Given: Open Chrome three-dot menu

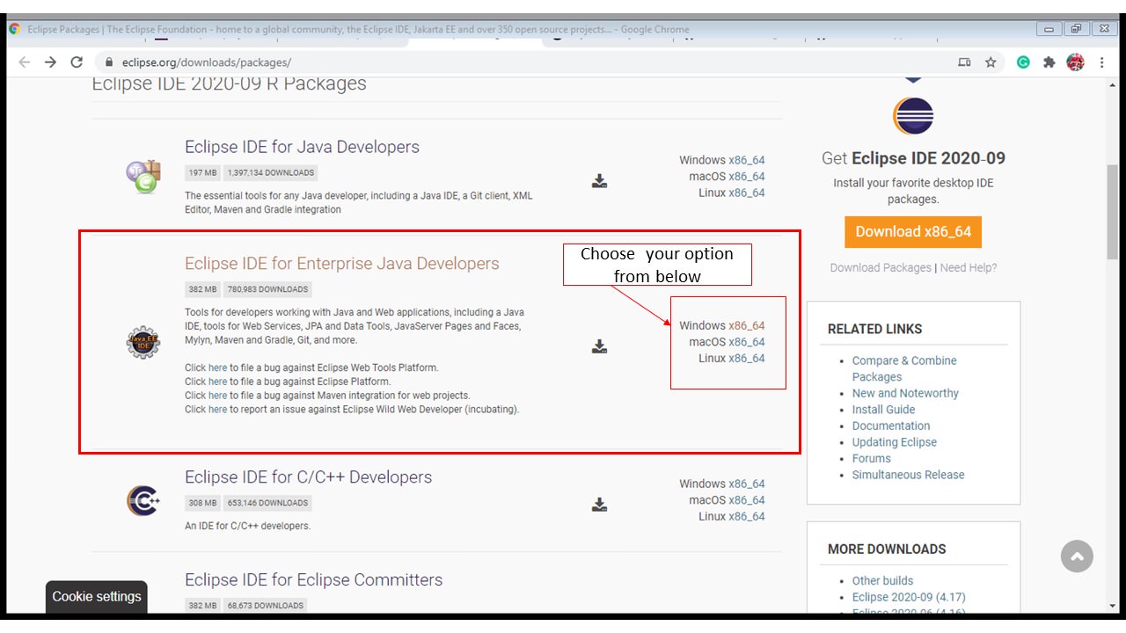Looking at the screenshot, I should 1102,62.
